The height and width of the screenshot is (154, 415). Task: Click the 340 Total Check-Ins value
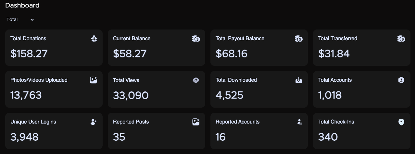tap(328, 137)
